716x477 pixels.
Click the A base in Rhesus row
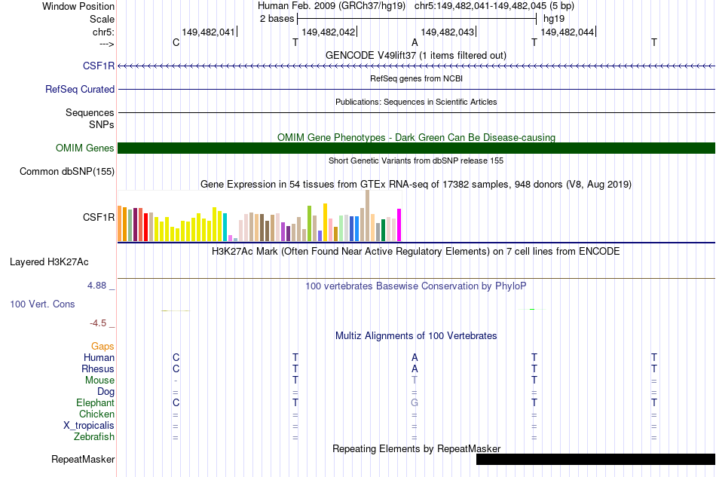(x=415, y=368)
